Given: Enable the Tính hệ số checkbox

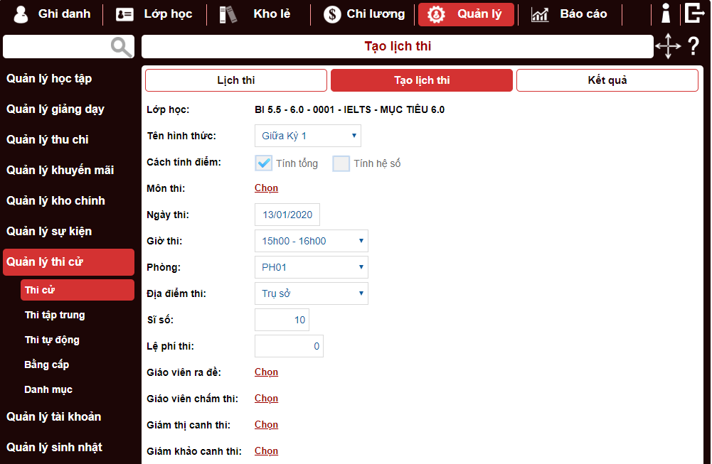Looking at the screenshot, I should 341,163.
